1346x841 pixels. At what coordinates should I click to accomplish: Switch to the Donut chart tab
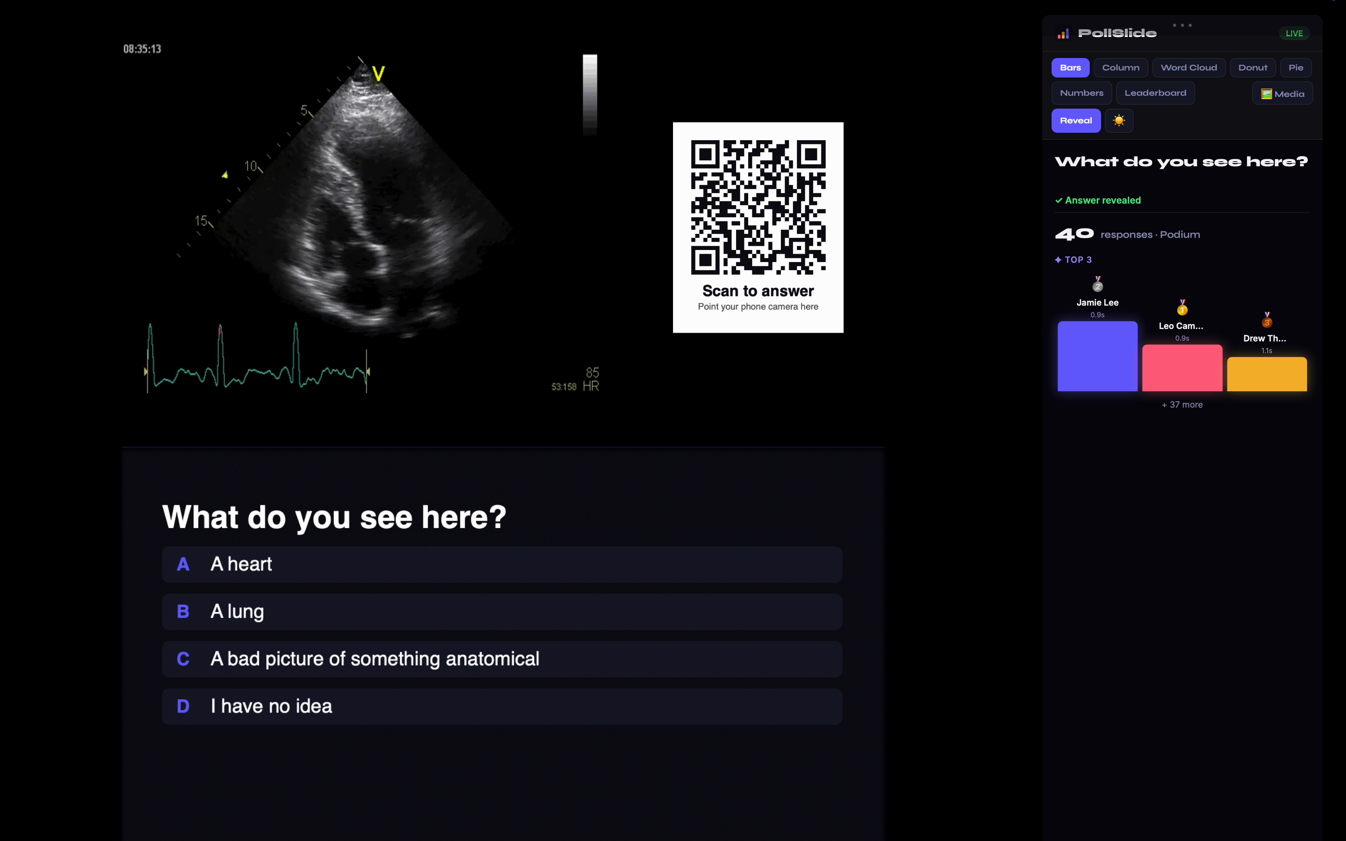point(1253,68)
